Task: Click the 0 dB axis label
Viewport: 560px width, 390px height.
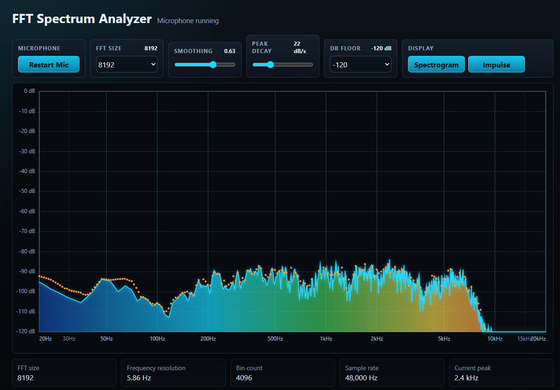Action: (29, 91)
